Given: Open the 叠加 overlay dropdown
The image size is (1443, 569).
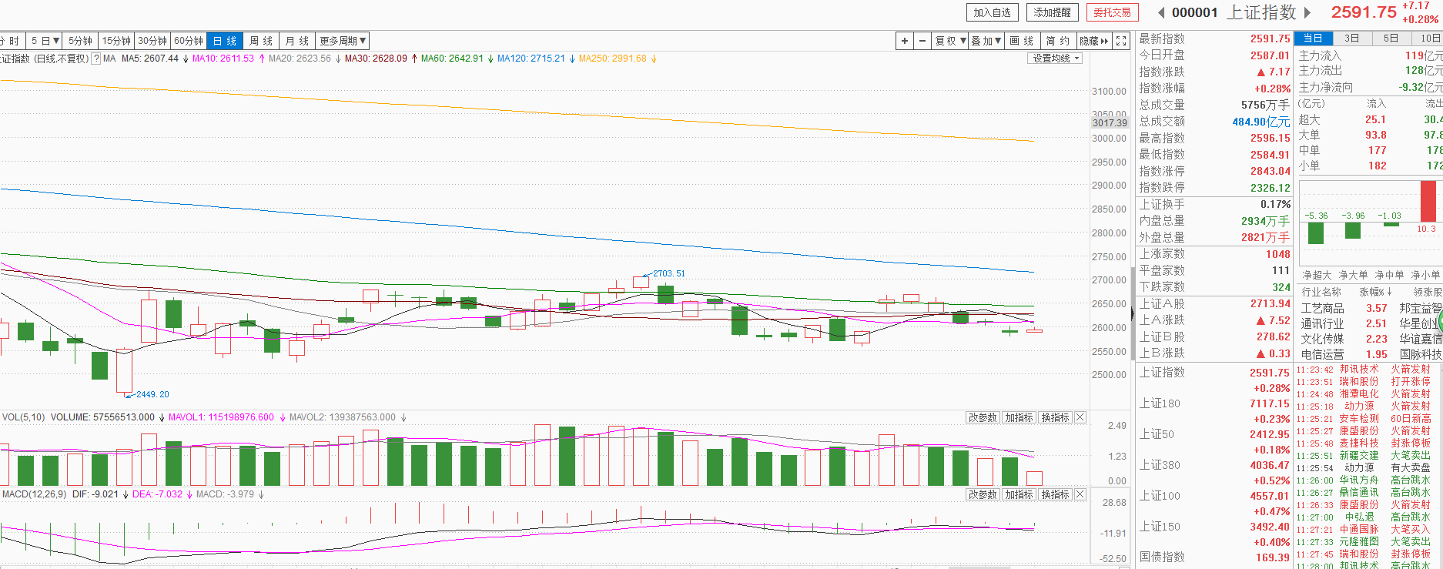Looking at the screenshot, I should pos(986,41).
